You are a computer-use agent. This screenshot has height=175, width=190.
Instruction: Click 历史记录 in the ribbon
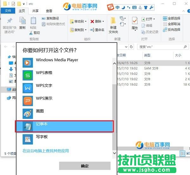click(150, 32)
